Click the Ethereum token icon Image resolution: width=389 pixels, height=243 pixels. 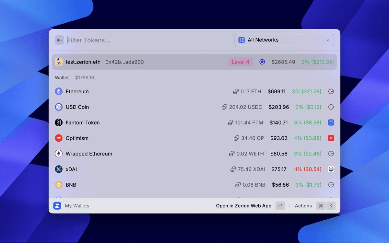59,91
